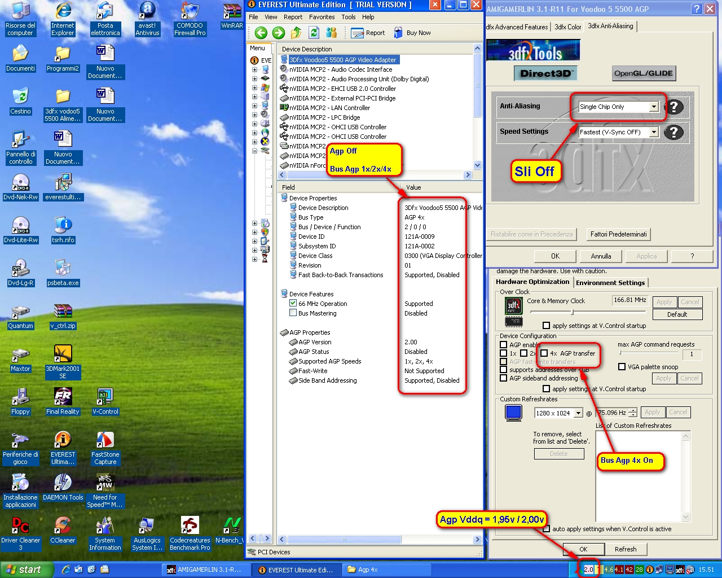
Task: Open Codecreatures Benchmark Pro icon
Action: coord(190,533)
